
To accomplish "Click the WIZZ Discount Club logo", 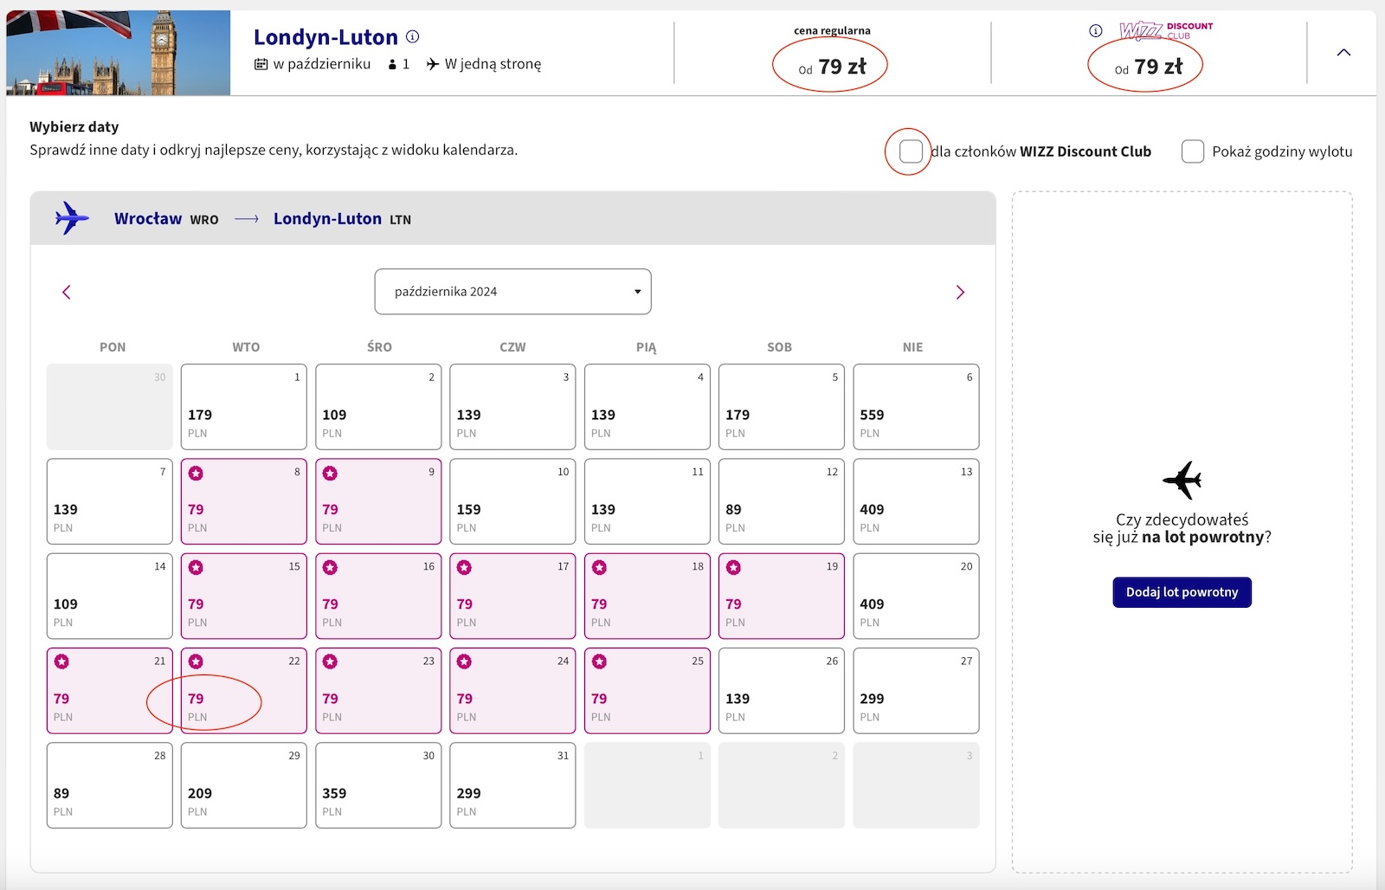I will point(1166,31).
